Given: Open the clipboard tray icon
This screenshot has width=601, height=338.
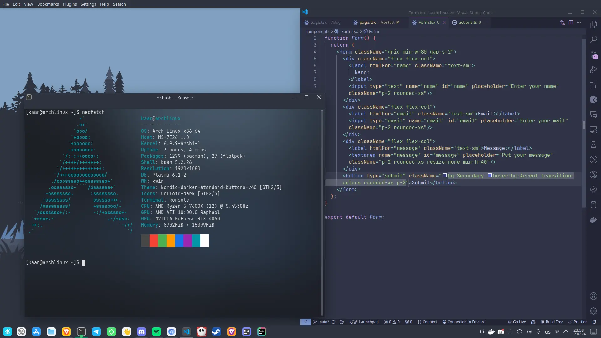Looking at the screenshot, I should tap(510, 332).
